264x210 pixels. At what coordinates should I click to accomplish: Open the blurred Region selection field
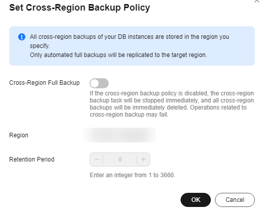pyautogui.click(x=119, y=135)
